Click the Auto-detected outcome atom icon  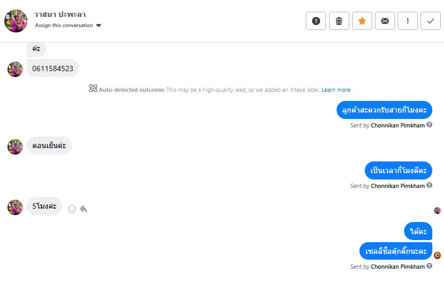pos(93,89)
